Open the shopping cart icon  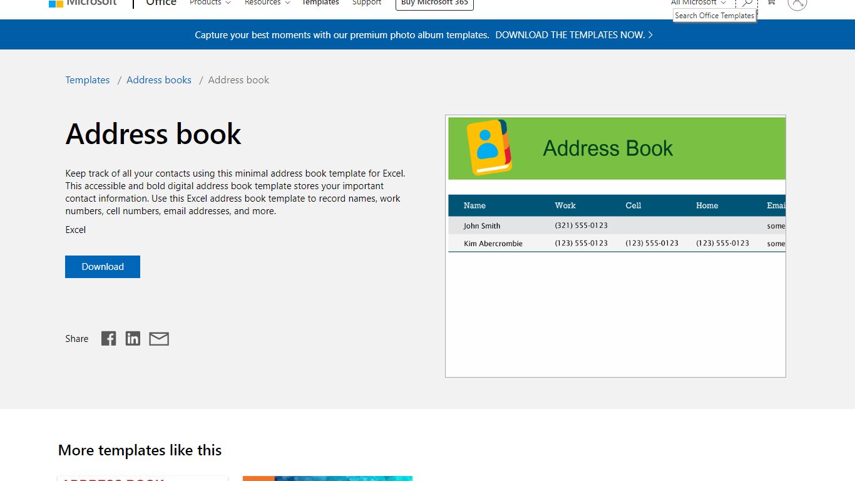click(x=771, y=3)
